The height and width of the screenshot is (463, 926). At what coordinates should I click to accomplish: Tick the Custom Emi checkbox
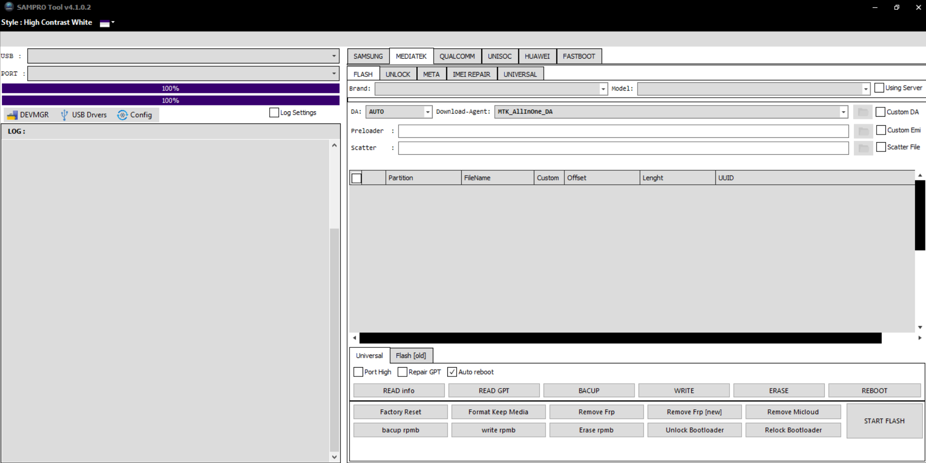[881, 130]
